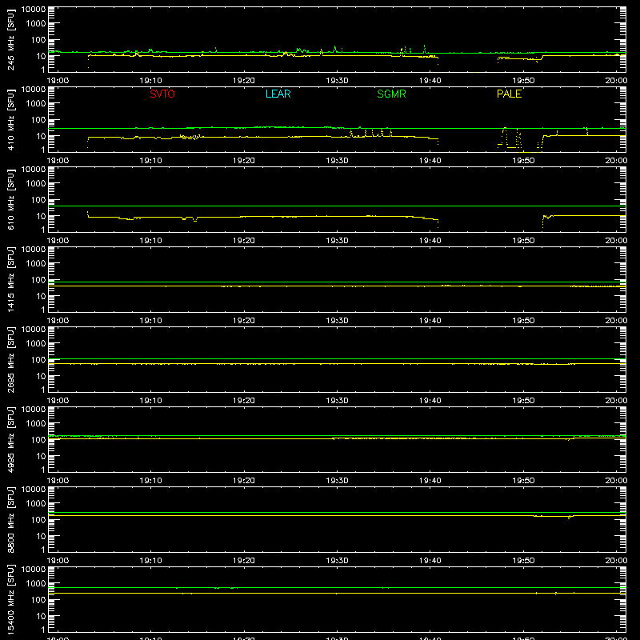
Task: Click the 10000 y-axis value on 15400 MHz plot
Action: (34, 570)
